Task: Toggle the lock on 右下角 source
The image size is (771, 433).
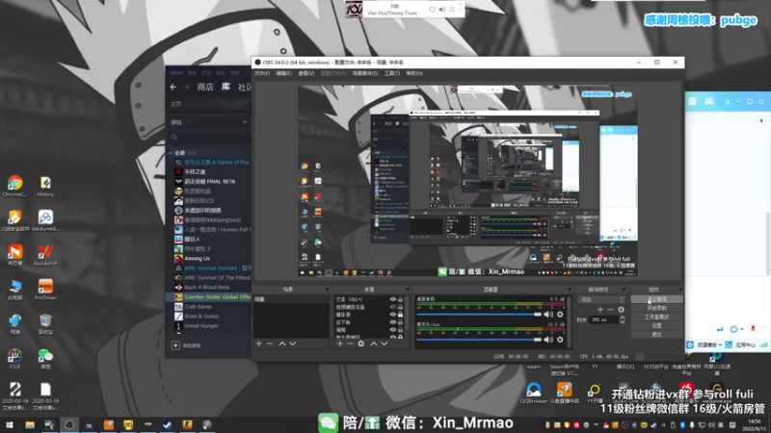Action: point(400,322)
